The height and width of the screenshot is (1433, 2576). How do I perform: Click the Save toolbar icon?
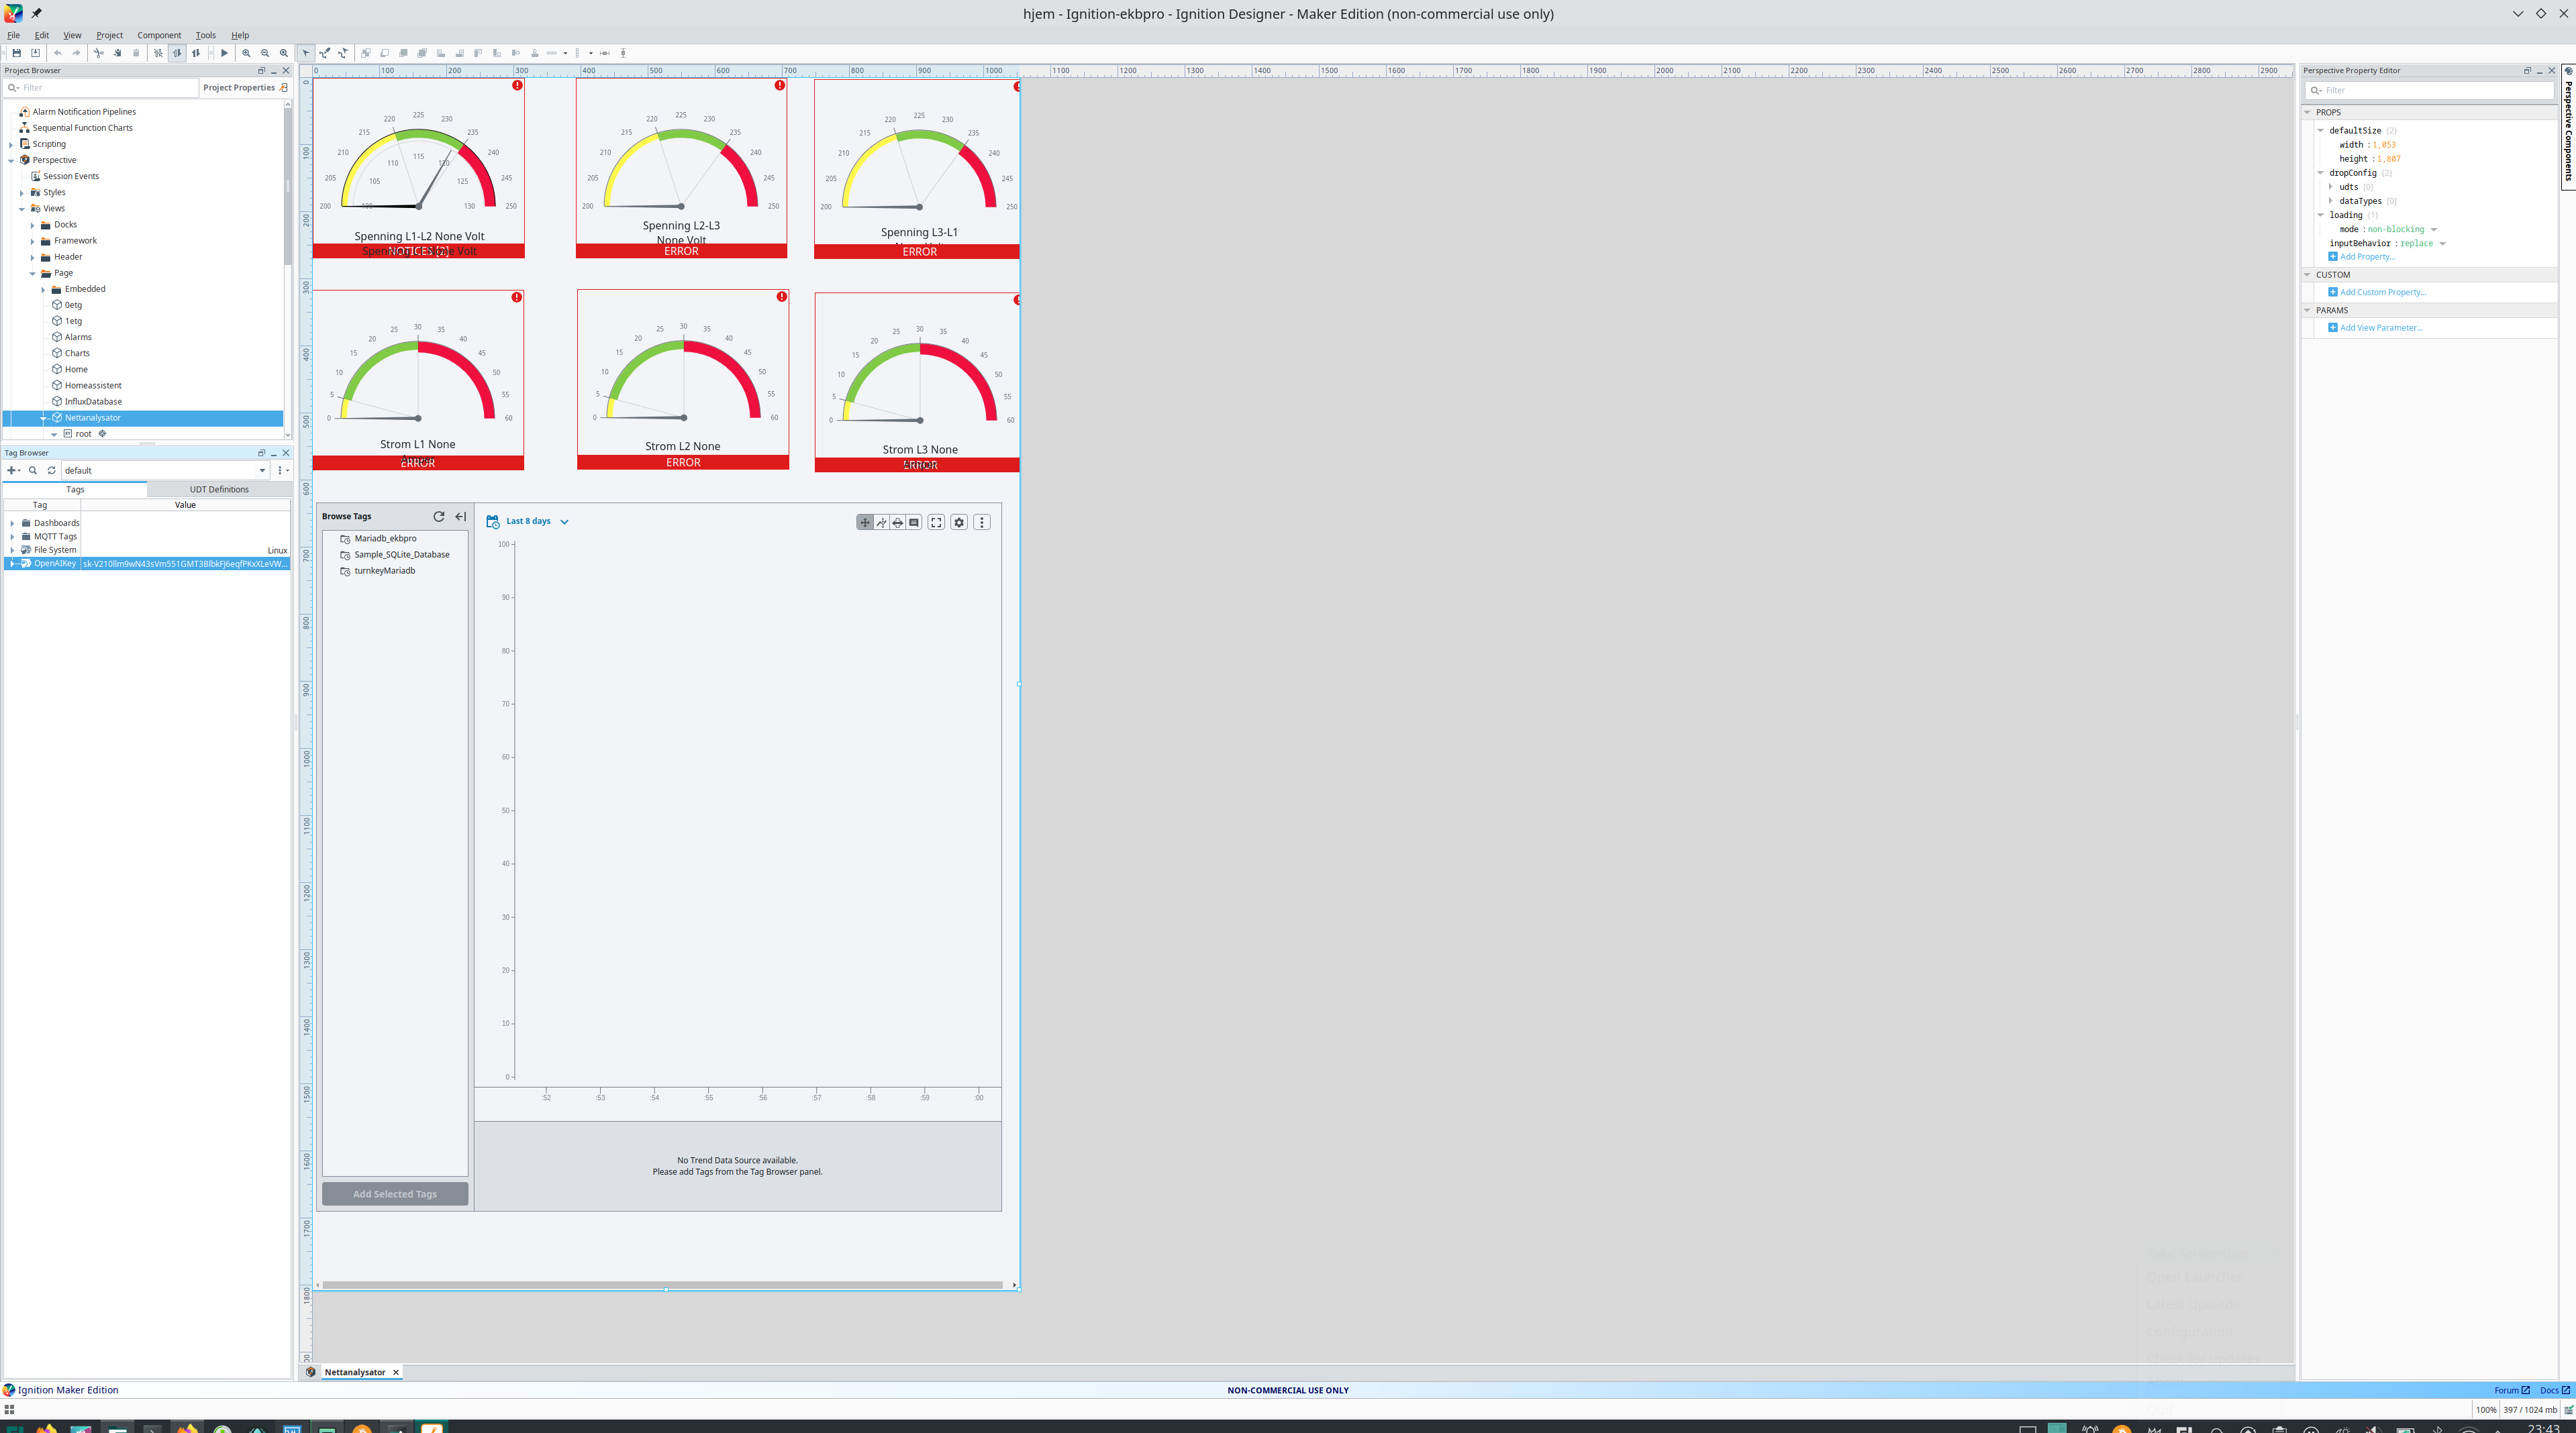(16, 53)
